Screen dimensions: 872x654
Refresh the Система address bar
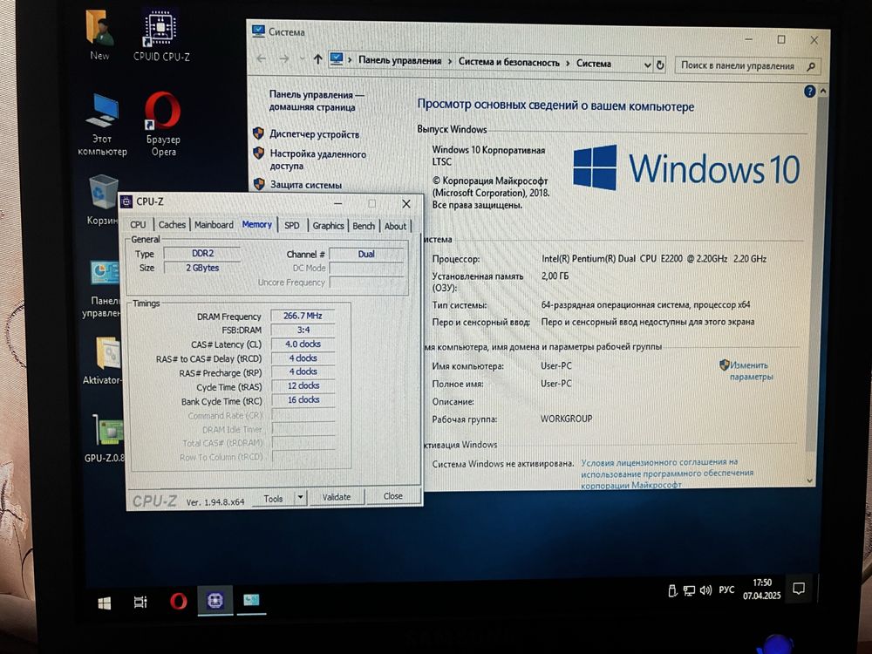pyautogui.click(x=660, y=65)
